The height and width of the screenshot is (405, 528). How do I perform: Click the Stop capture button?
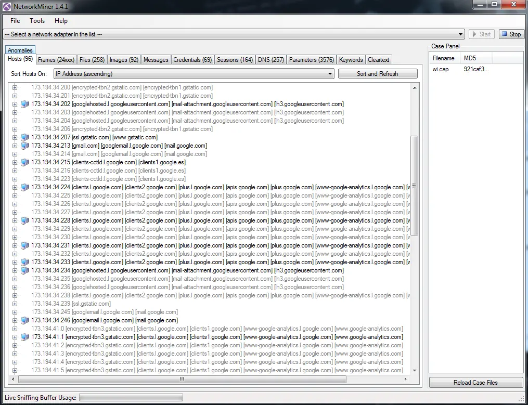(511, 34)
